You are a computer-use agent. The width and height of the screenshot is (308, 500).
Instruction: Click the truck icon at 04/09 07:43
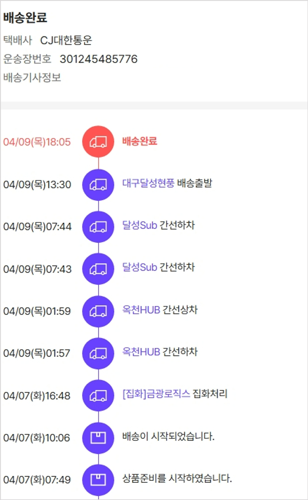tap(98, 269)
